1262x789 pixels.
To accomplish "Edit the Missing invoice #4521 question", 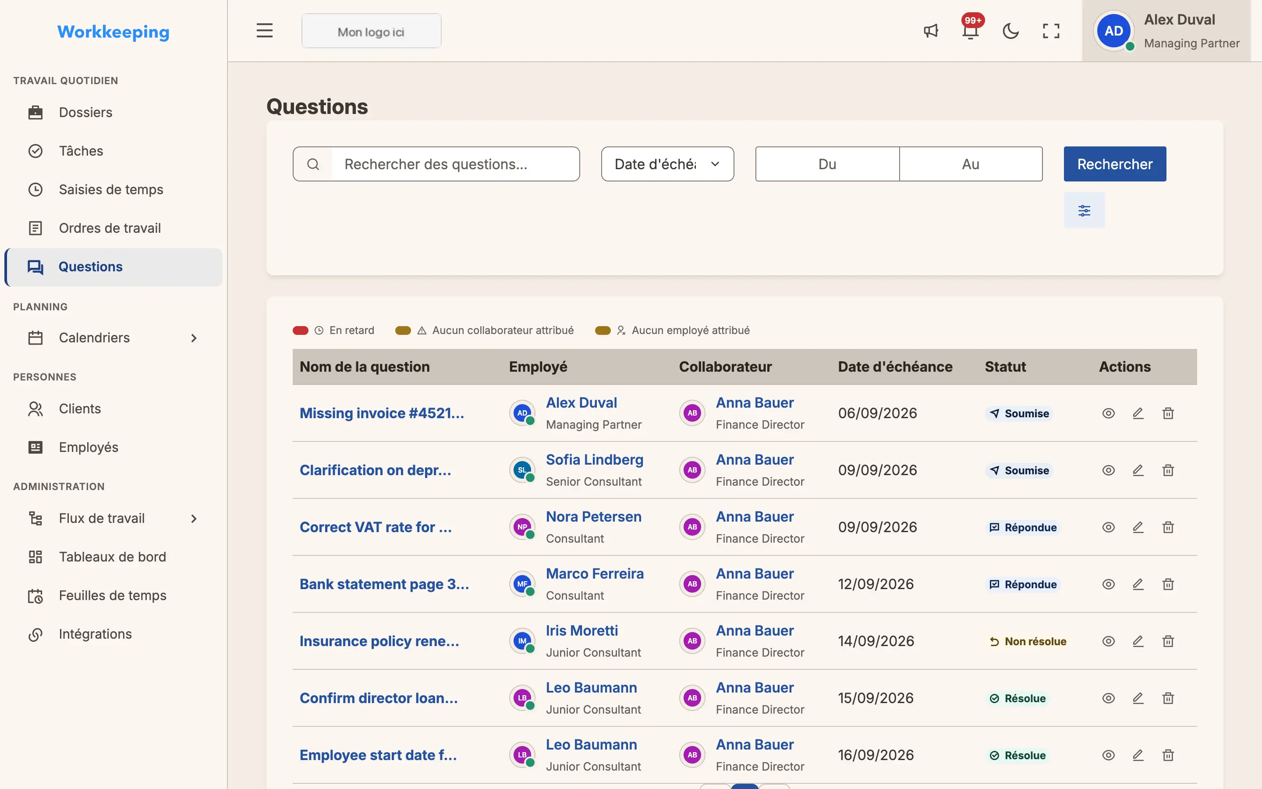I will [x=1138, y=413].
